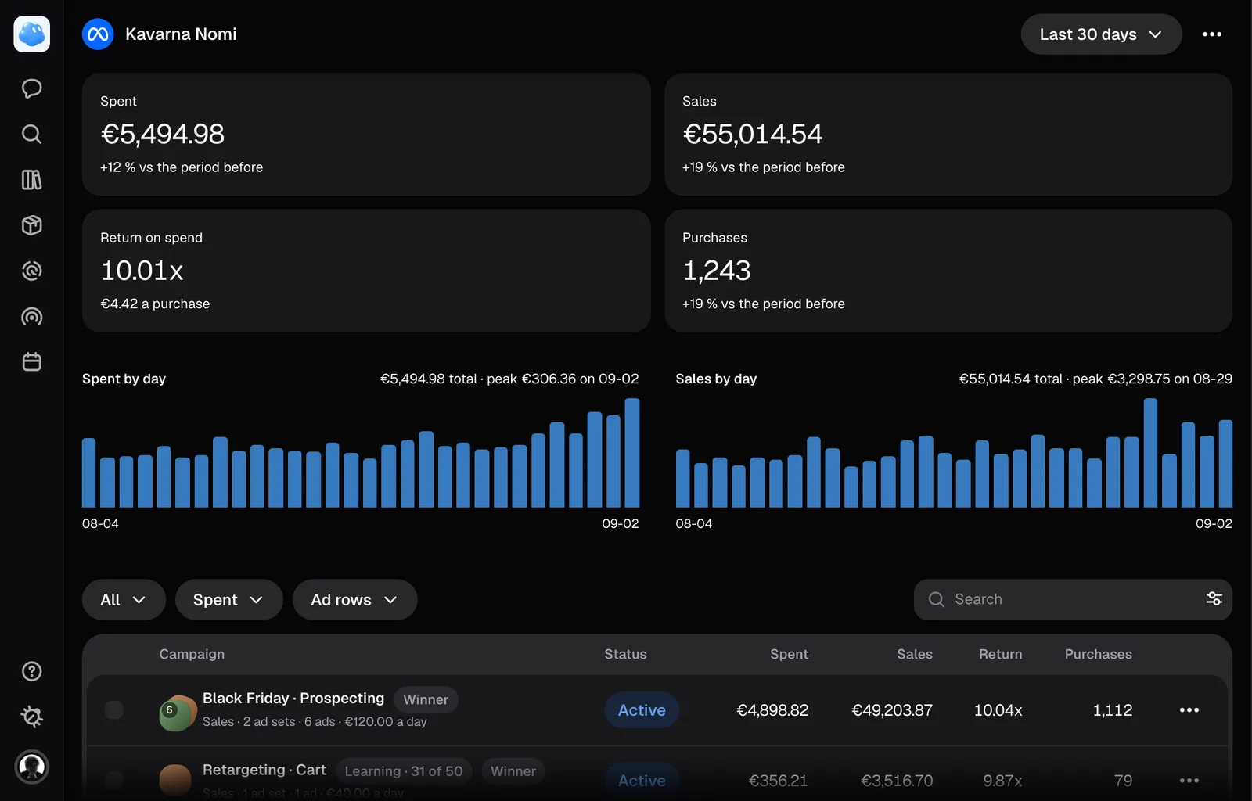Open the broadcast signal sidebar icon
Viewport: 1252px width, 801px height.
click(x=32, y=317)
